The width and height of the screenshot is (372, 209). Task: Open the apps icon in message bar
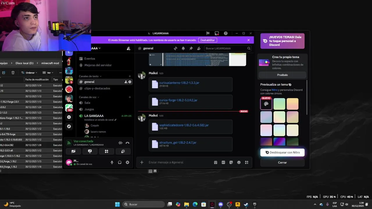(247, 162)
